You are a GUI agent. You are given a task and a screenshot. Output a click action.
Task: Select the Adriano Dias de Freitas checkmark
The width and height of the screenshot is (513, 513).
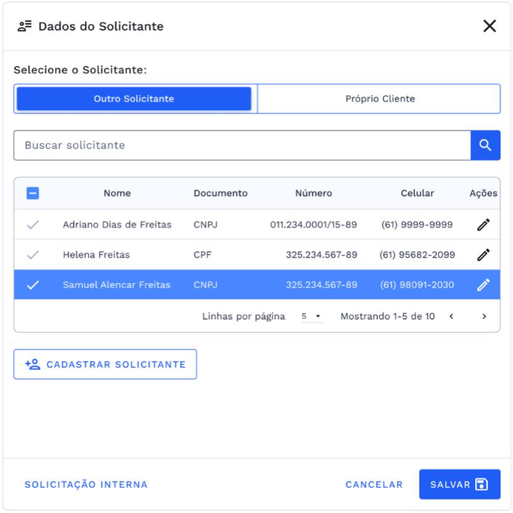click(33, 225)
